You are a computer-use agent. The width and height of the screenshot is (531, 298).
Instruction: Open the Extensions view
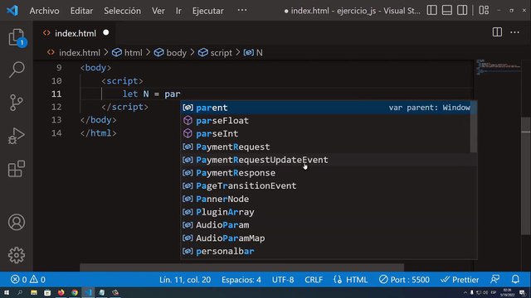click(x=17, y=169)
